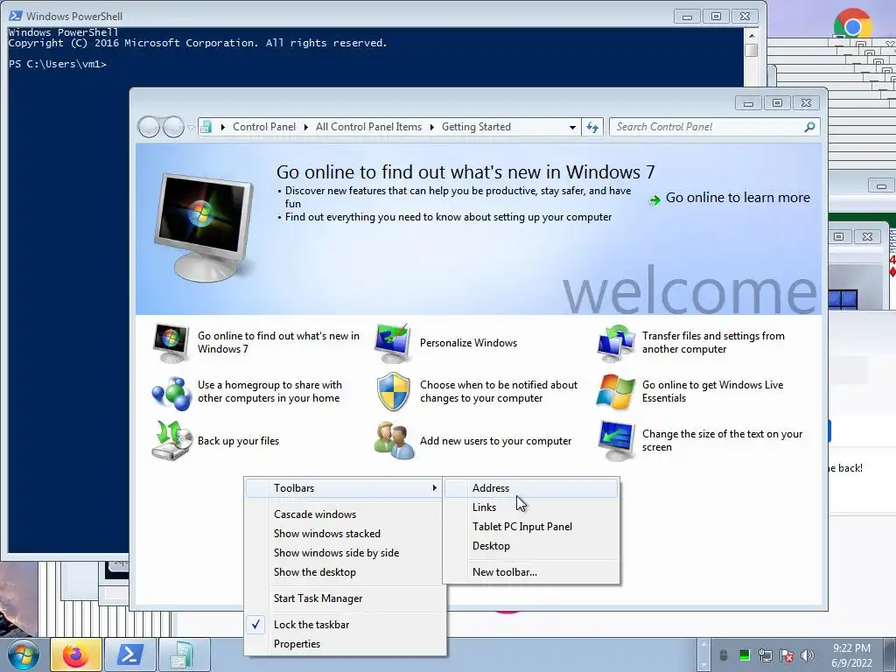This screenshot has height=672, width=896.
Task: Click the volume speaker tray icon
Action: (807, 655)
